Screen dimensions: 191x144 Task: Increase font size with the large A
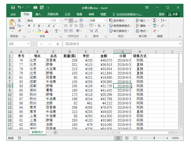click(x=49, y=26)
